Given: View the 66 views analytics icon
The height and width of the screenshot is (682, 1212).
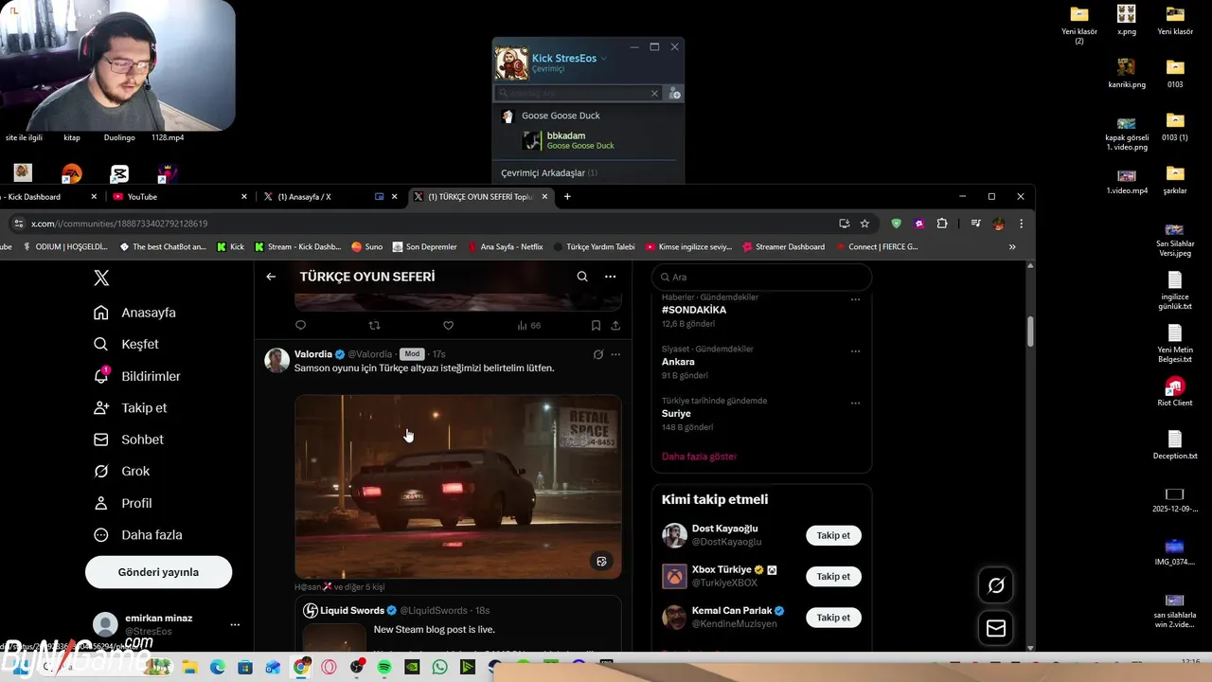Looking at the screenshot, I should click(528, 325).
